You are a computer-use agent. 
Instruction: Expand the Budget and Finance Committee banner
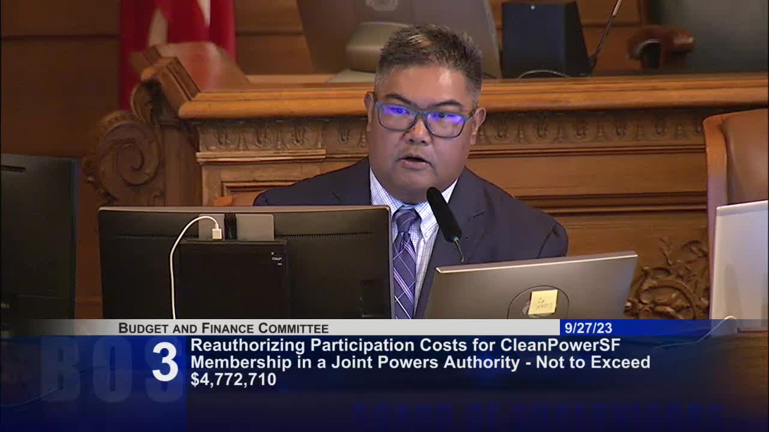(x=222, y=328)
